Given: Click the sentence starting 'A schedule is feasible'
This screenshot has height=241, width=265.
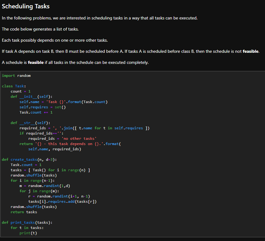Looking at the screenshot, I should coord(75,63).
